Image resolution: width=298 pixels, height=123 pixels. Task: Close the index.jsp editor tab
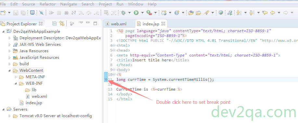click(x=163, y=24)
